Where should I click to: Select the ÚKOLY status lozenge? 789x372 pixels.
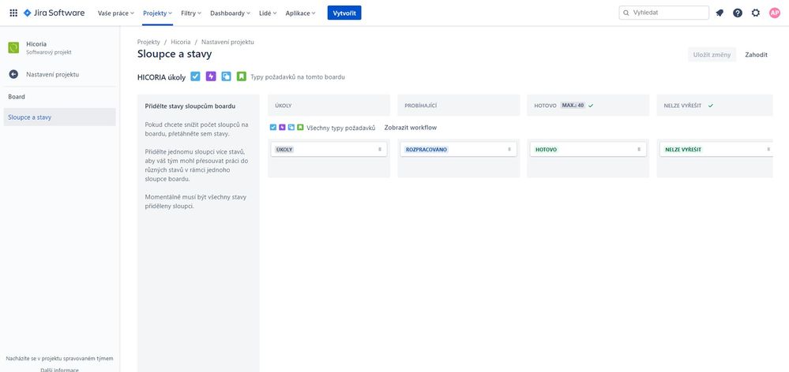284,150
